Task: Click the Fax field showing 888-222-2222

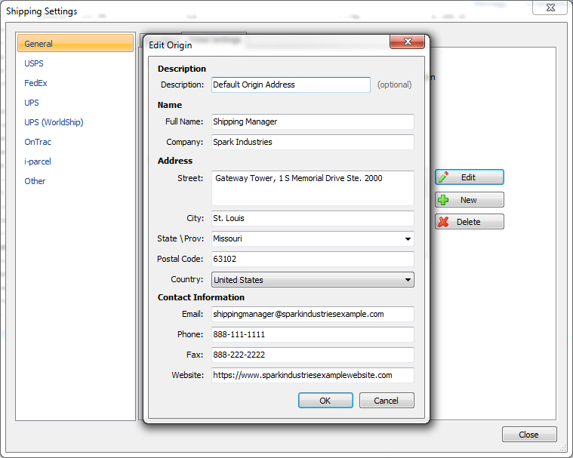Action: [x=313, y=355]
